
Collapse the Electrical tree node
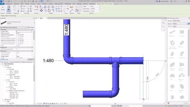pyautogui.click(x=3, y=66)
